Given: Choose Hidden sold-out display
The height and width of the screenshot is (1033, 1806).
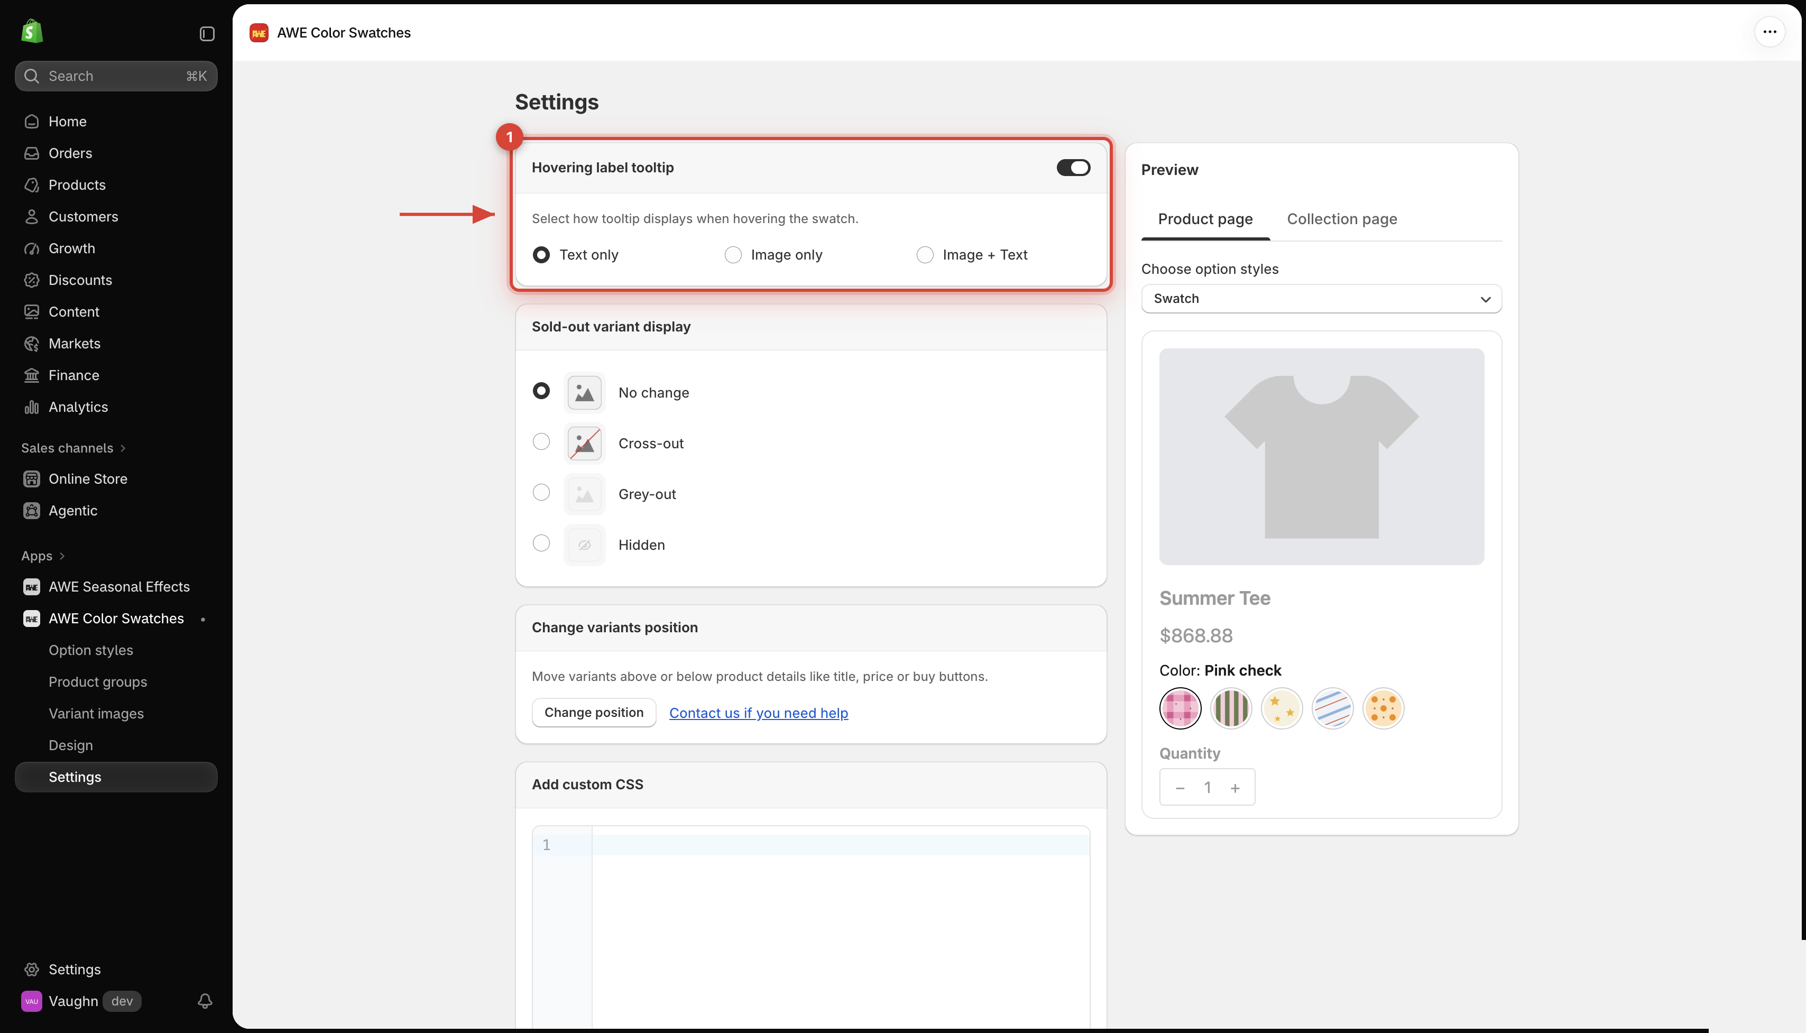Looking at the screenshot, I should coord(541,543).
